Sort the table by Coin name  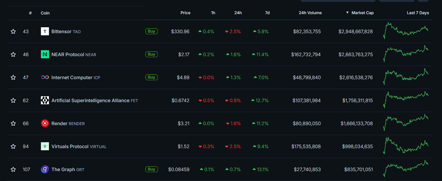tap(45, 13)
